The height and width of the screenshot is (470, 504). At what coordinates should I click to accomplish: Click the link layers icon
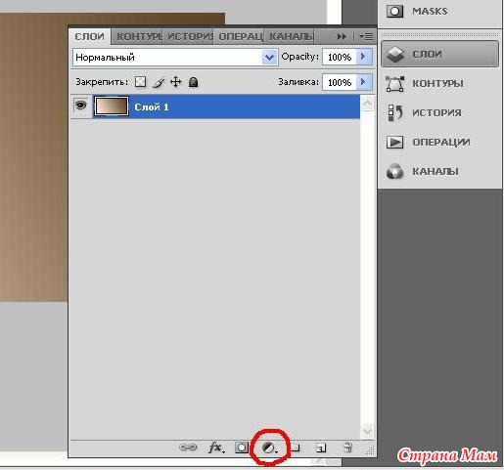point(188,448)
